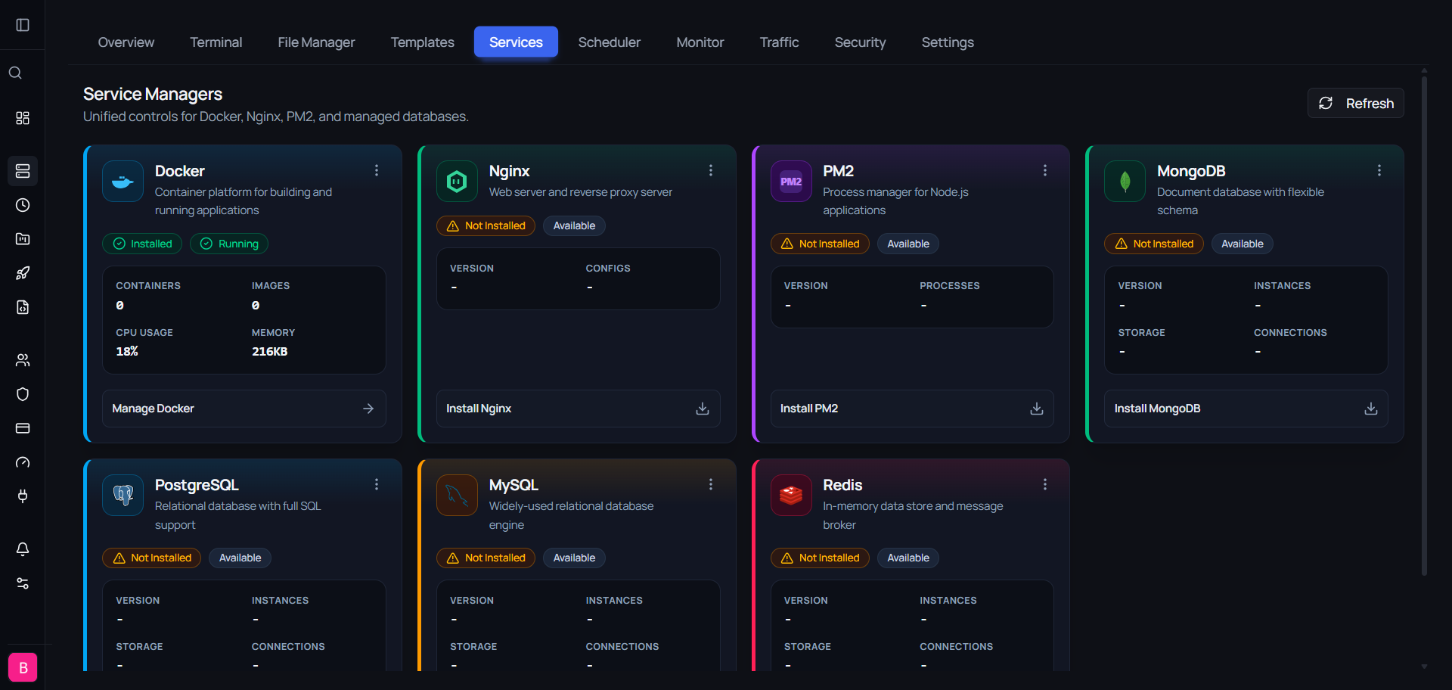
Task: Click the folder chart icon in sidebar
Action: tap(23, 239)
